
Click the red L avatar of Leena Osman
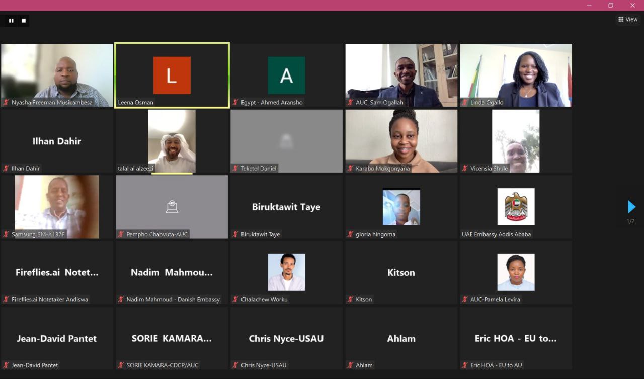(172, 75)
